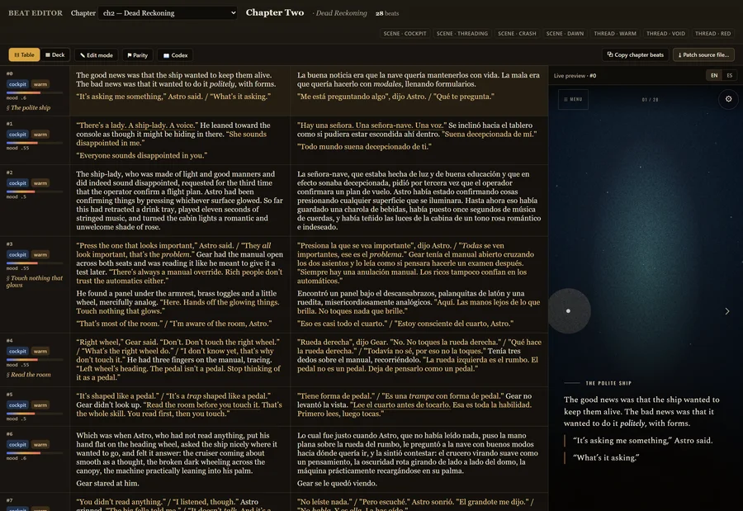This screenshot has width=743, height=511.
Task: Click 'THE POLITE SHIP' preview heading
Action: click(x=608, y=383)
